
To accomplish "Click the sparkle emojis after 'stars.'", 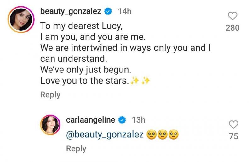I will [141, 81].
